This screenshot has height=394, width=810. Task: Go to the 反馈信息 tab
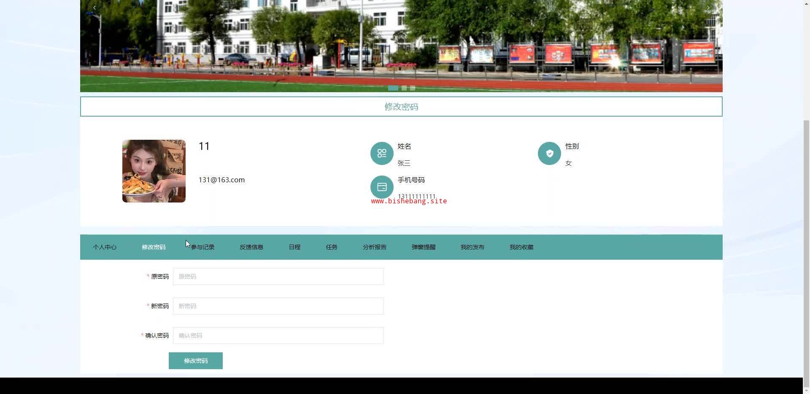point(251,247)
